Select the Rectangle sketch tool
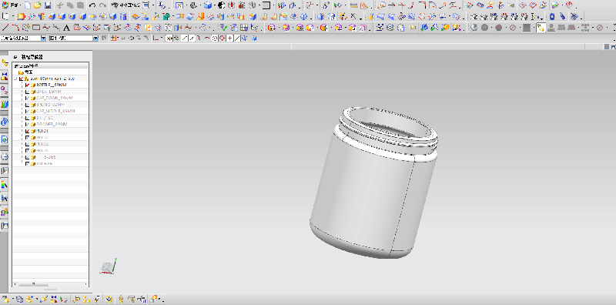Screen dimensions: 616x305 (x=35, y=28)
